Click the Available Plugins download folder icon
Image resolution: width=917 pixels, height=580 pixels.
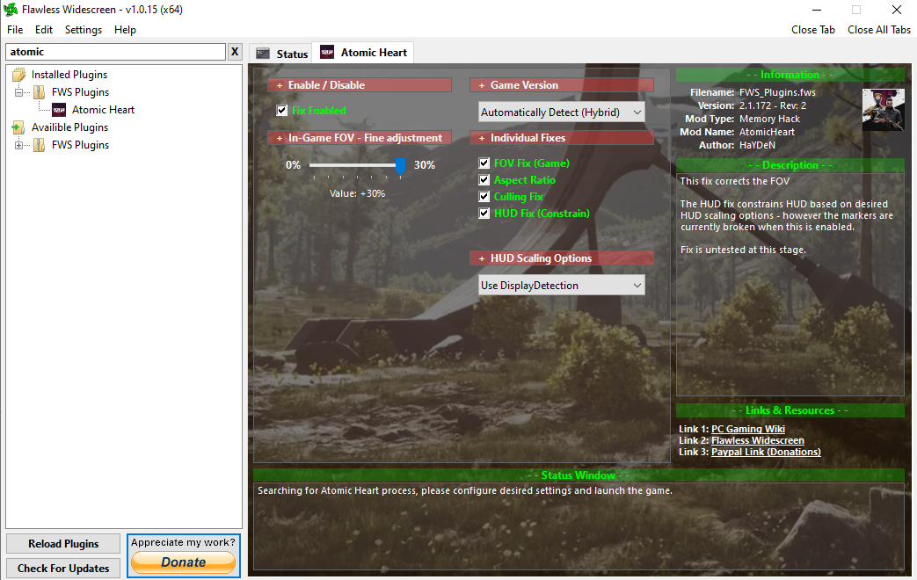[x=19, y=127]
